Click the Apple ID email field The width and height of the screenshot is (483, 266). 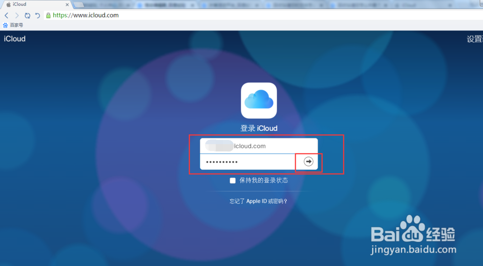pos(259,146)
